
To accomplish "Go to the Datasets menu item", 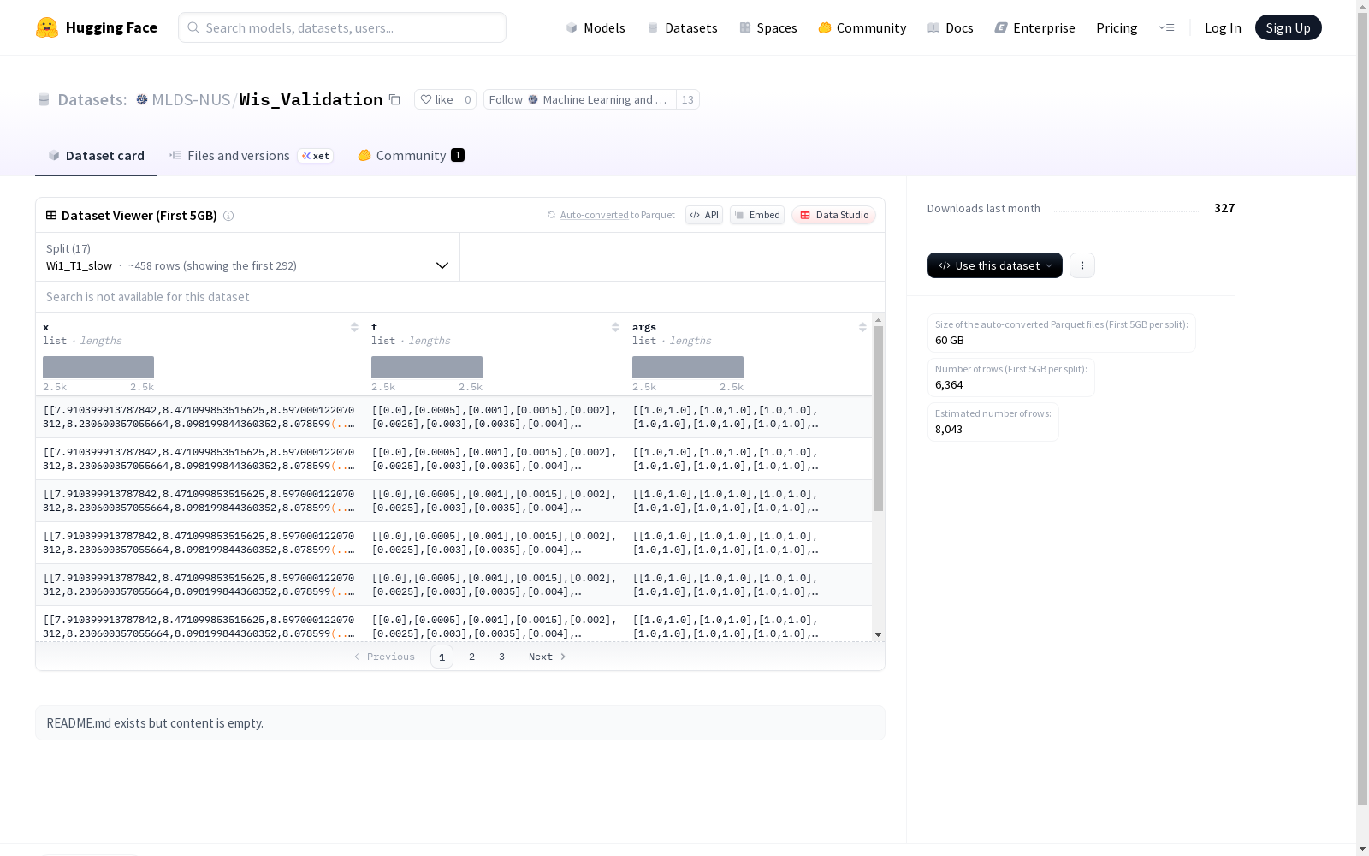I will (682, 27).
